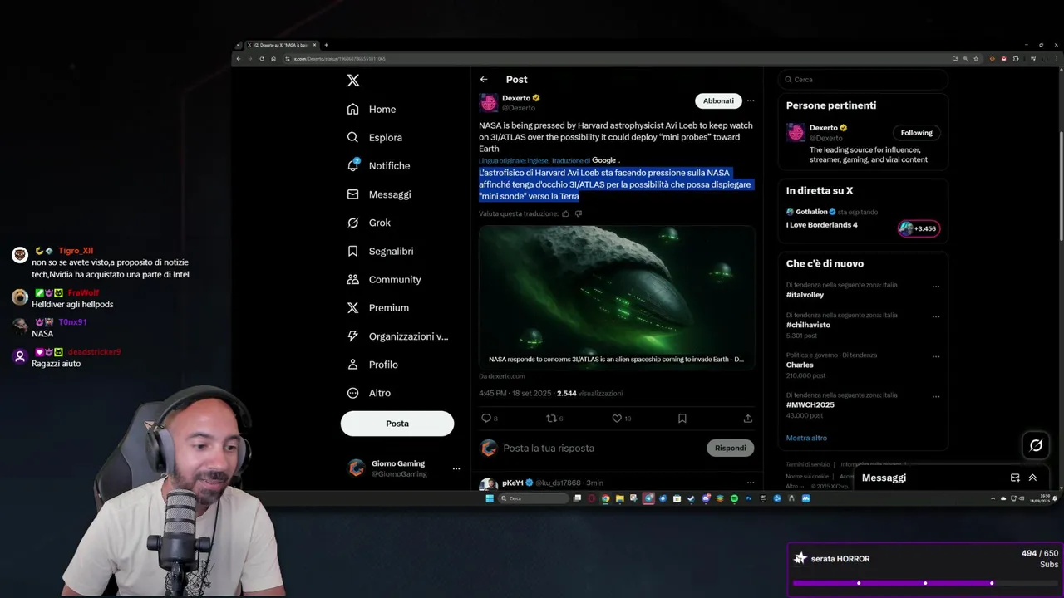The image size is (1064, 598).
Task: Open Community in the sidebar
Action: 384,280
